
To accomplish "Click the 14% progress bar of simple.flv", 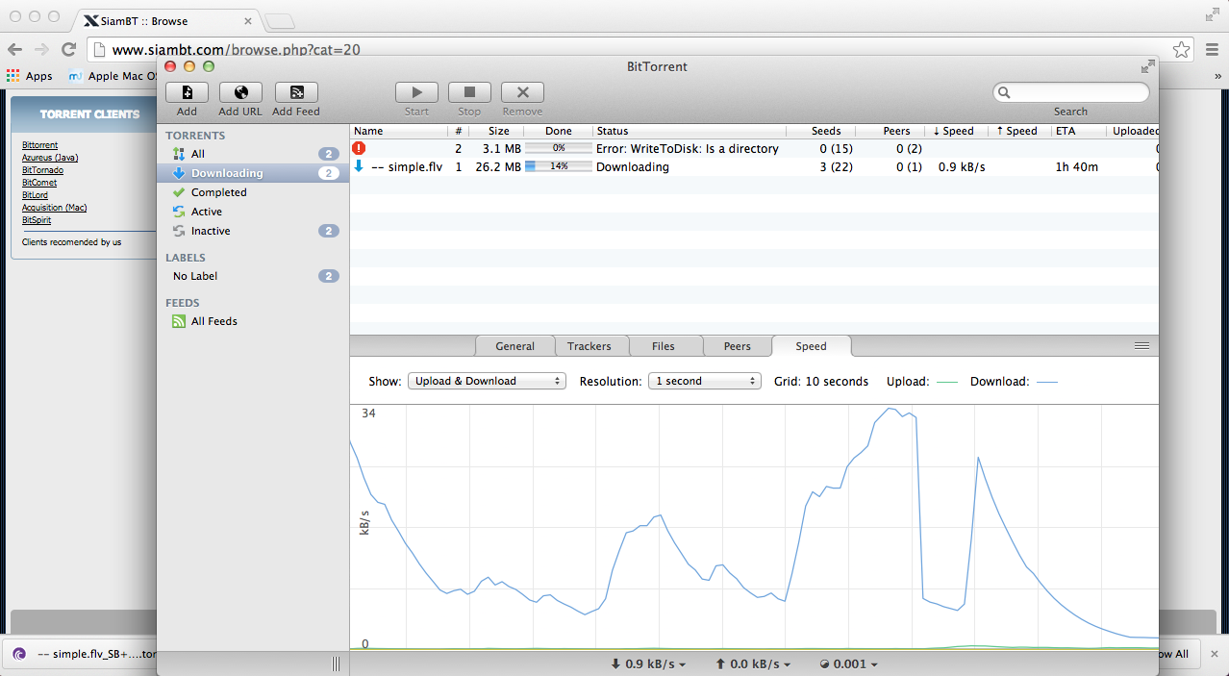I will click(x=559, y=166).
